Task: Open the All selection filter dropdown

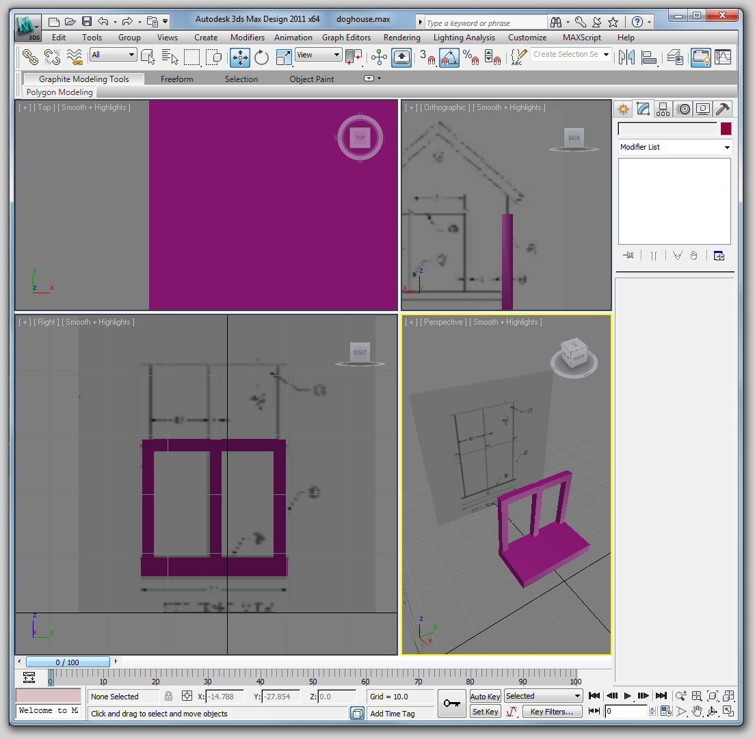Action: (114, 55)
